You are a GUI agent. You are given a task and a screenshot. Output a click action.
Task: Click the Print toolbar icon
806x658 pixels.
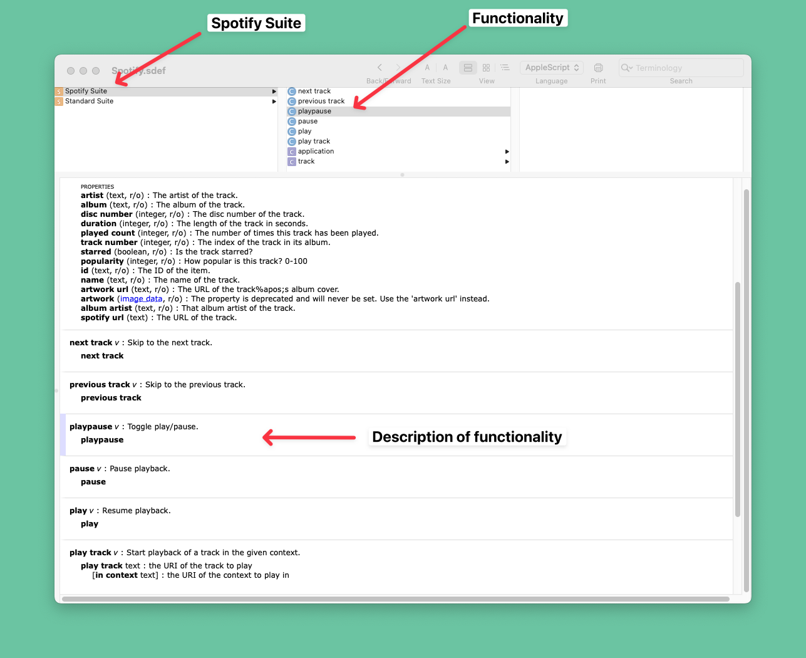(598, 68)
